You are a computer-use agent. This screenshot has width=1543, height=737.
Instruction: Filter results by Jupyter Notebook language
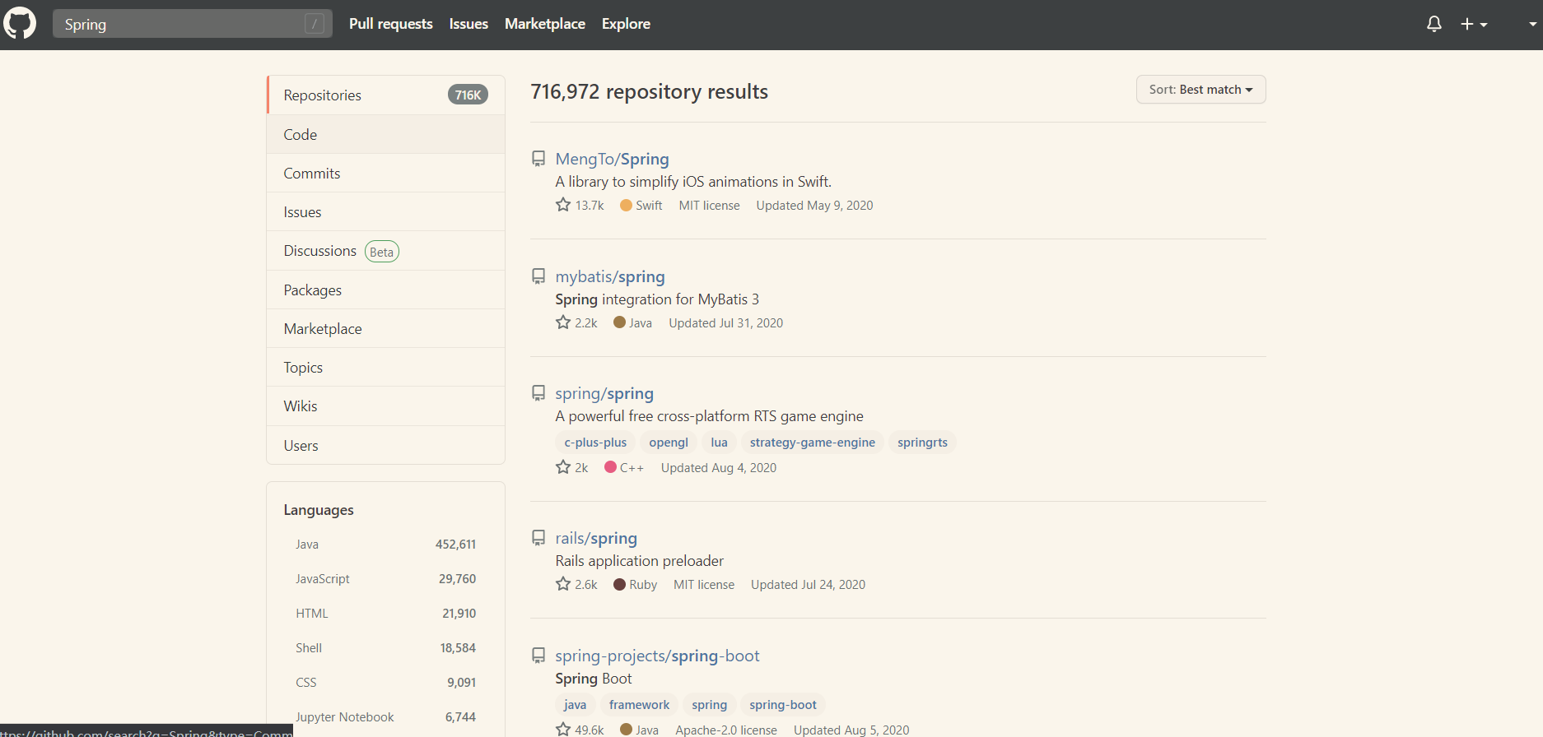[x=385, y=717]
